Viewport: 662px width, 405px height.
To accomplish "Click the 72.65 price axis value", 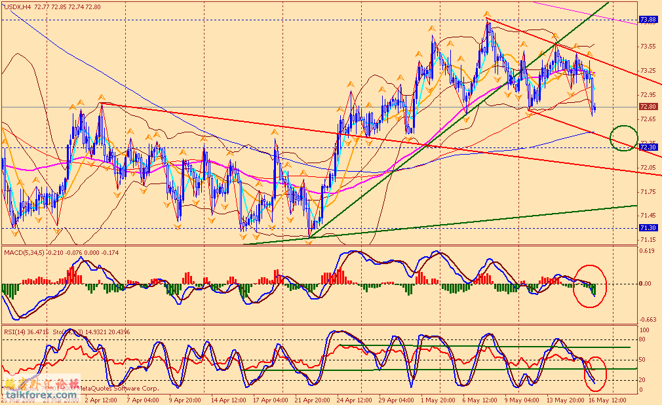I will click(648, 119).
